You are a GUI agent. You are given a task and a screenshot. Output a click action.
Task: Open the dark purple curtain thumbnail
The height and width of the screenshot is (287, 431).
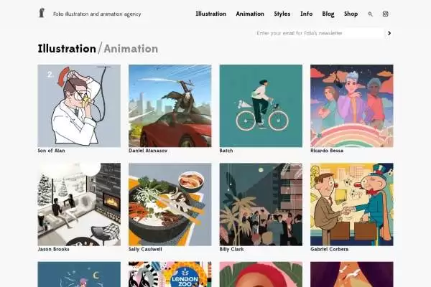point(352,274)
